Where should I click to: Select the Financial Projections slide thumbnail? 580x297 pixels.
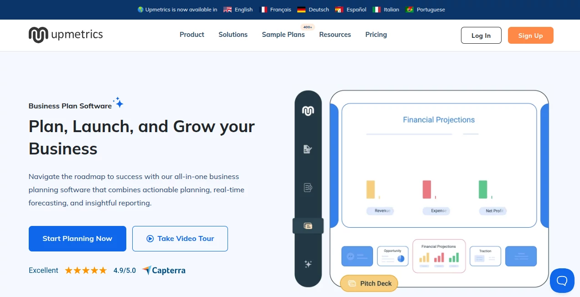click(439, 256)
